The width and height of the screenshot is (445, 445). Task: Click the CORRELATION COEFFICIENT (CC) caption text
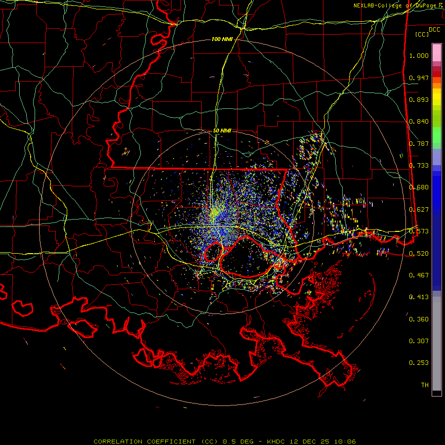[x=156, y=442]
